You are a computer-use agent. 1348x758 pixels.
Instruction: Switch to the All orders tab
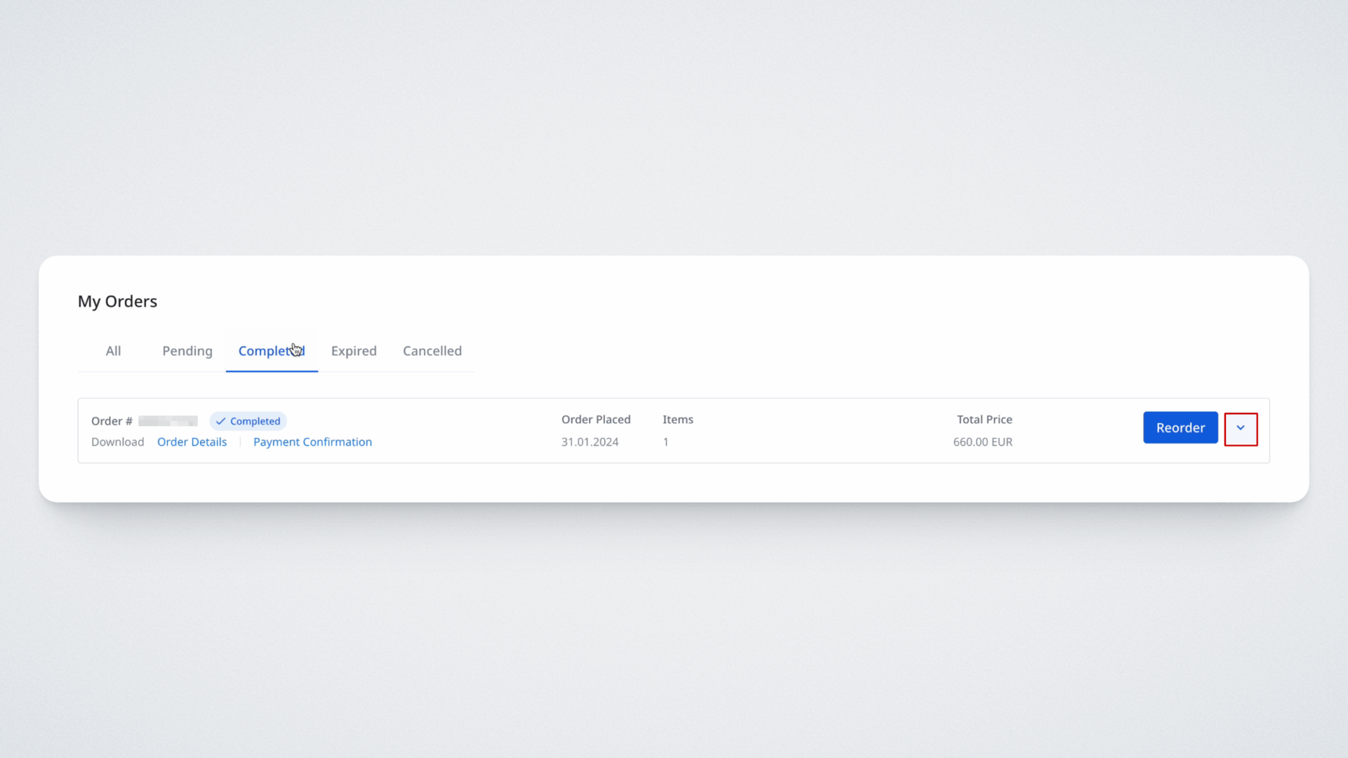tap(113, 351)
